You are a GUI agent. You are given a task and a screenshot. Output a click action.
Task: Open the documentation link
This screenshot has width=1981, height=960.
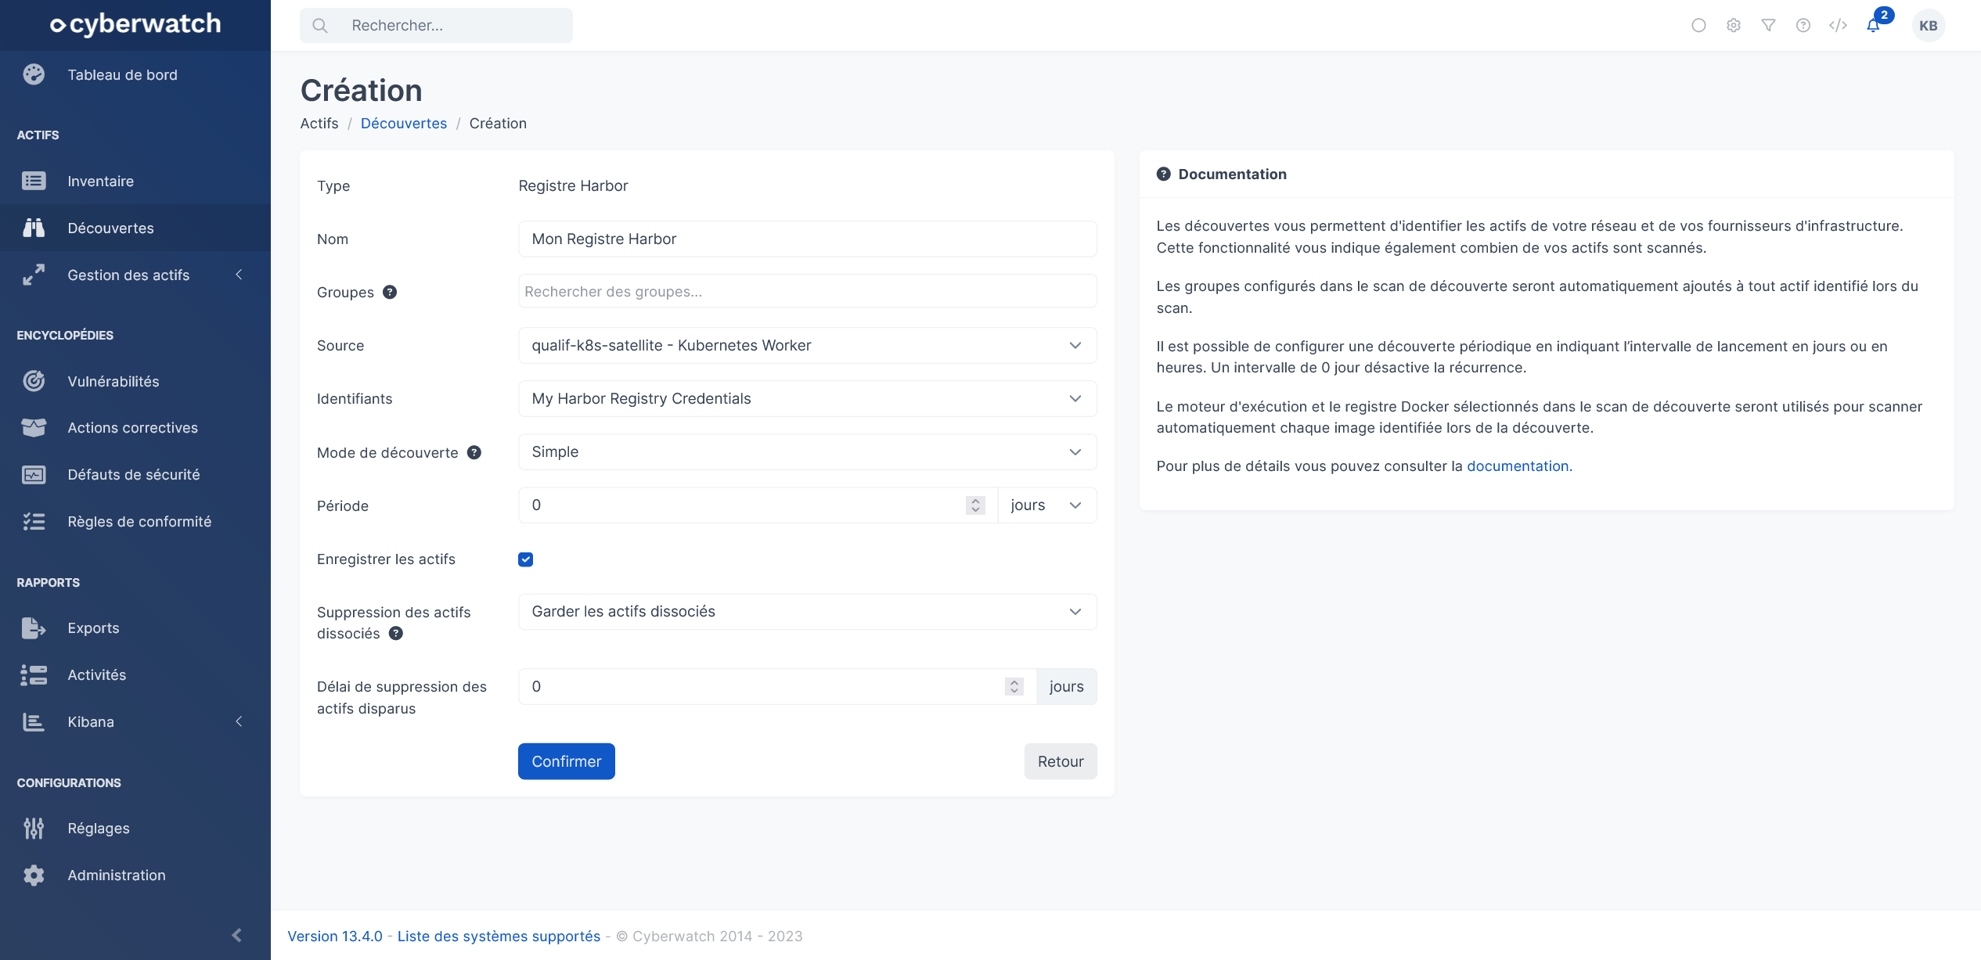pos(1519,466)
